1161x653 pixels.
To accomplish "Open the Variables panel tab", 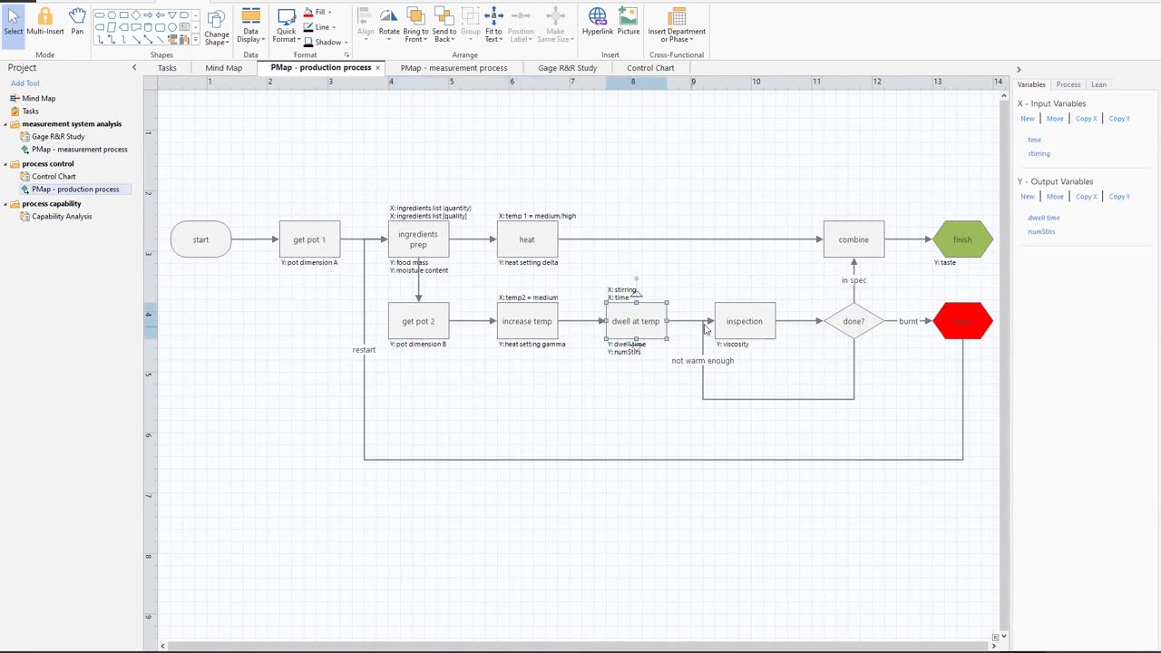I will pos(1031,84).
